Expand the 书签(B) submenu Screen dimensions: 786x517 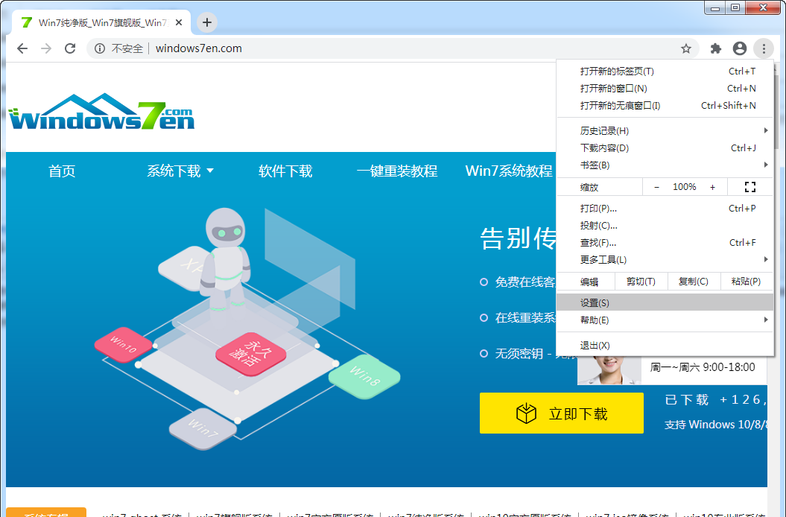click(665, 165)
